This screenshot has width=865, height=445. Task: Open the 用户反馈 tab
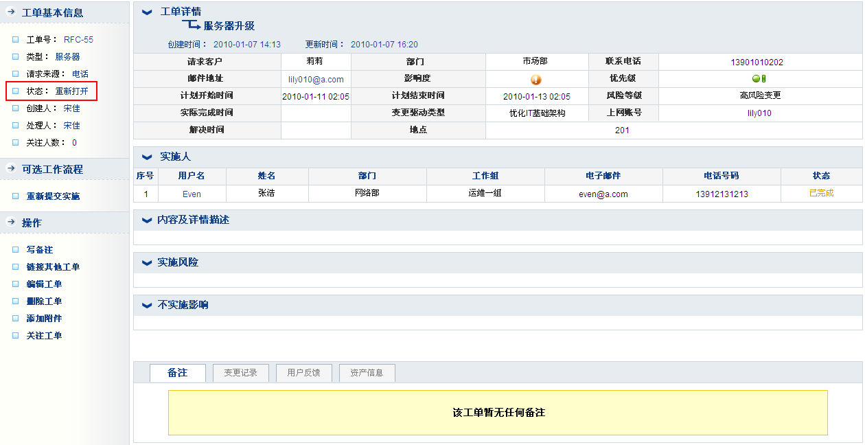coord(303,373)
